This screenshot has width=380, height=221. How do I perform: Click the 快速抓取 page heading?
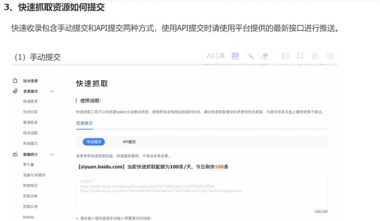[92, 84]
